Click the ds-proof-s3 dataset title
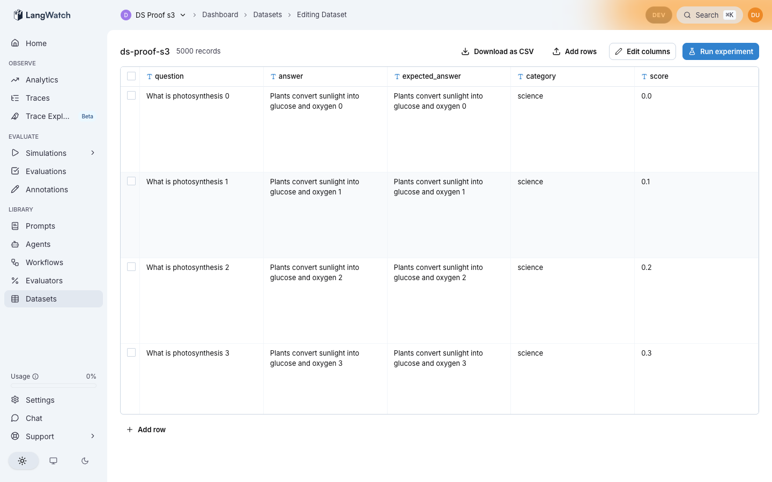Screen dimensions: 772x482 (145, 51)
